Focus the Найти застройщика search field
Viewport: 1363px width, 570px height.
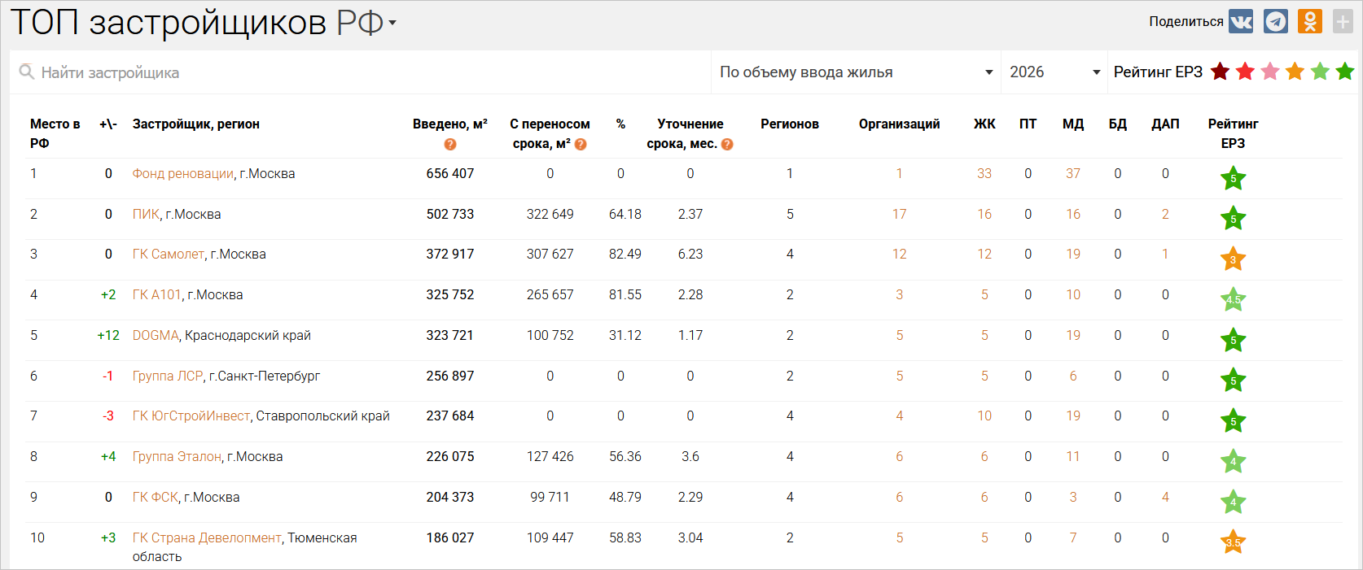click(360, 72)
